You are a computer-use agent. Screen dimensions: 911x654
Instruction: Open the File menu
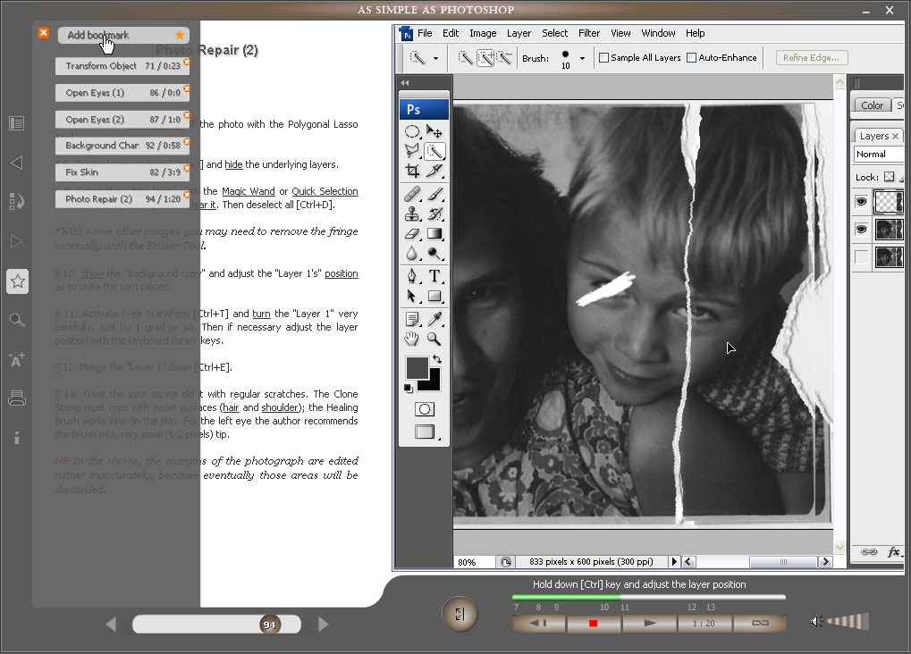(425, 33)
